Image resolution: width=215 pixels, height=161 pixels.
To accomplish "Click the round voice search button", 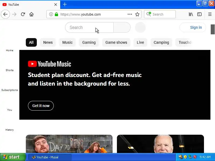I will [140, 27].
